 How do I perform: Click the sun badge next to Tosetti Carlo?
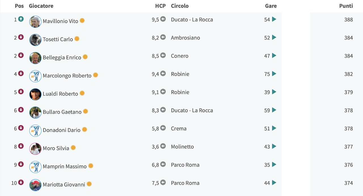77,39
